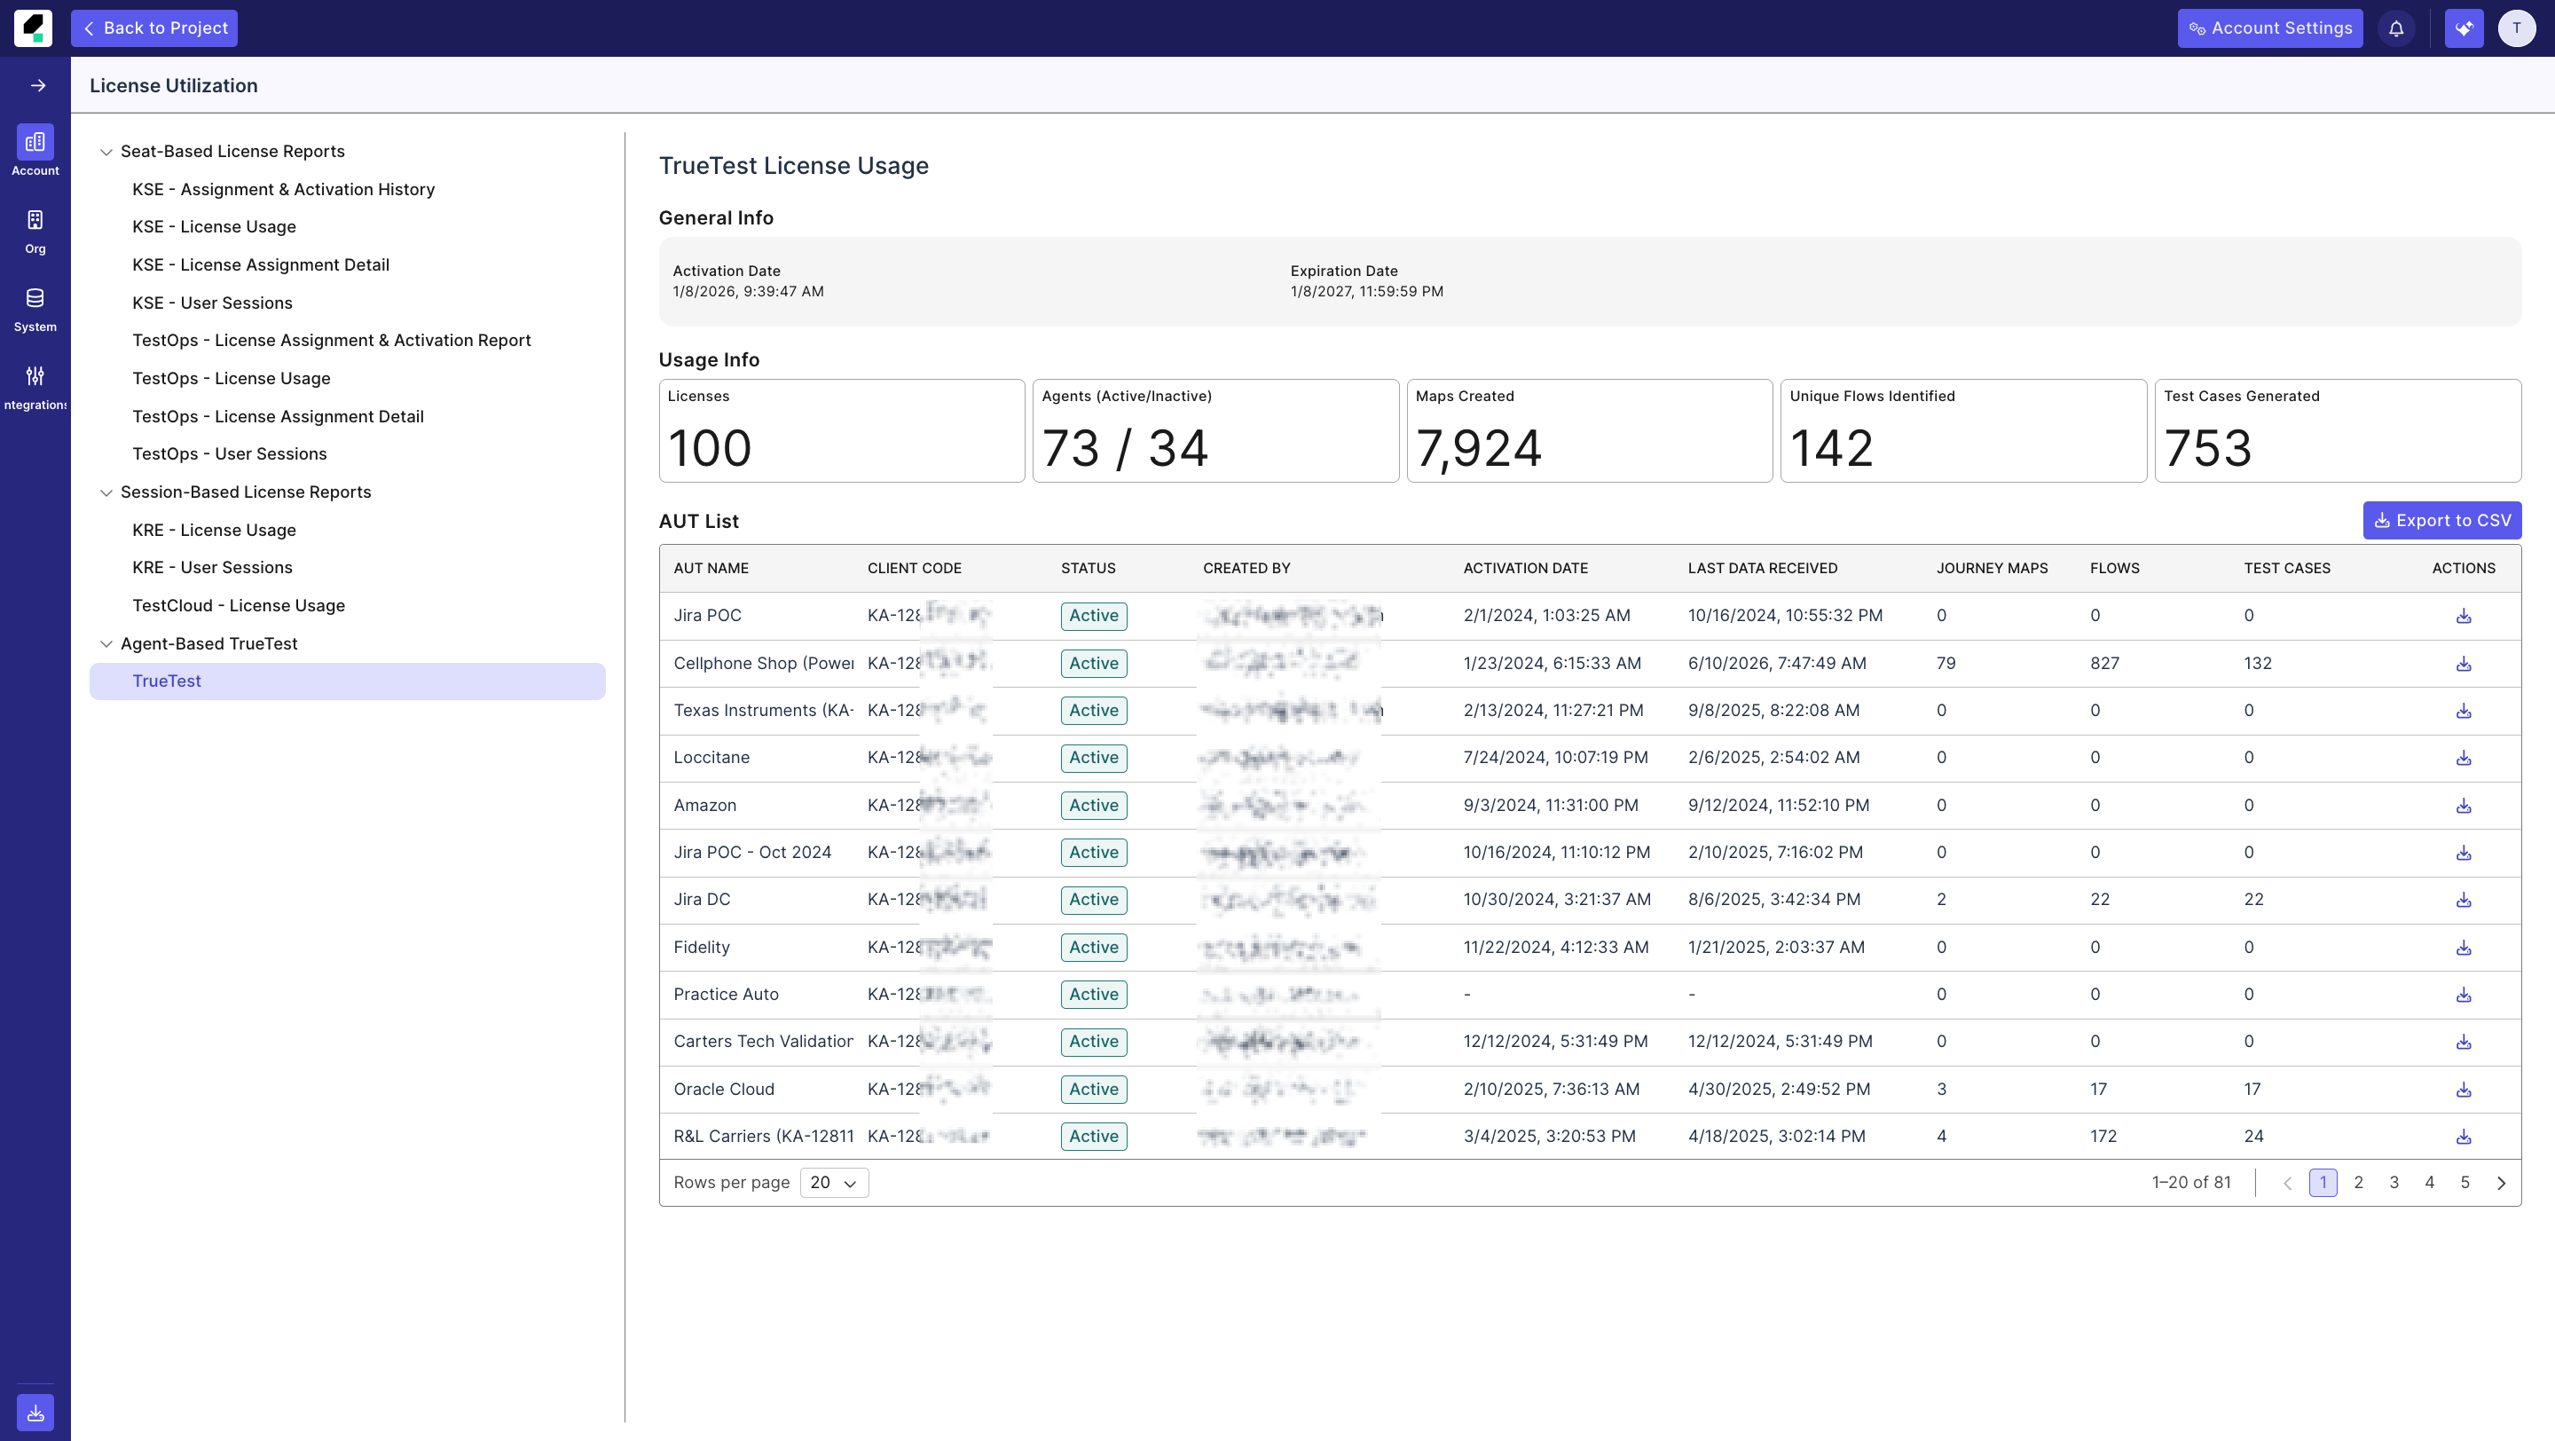Click the previous page arrow
This screenshot has height=1441, width=2555.
tap(2287, 1183)
